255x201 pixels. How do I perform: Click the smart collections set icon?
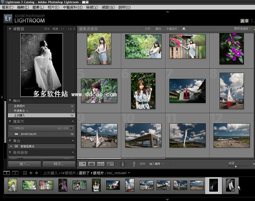(16, 146)
